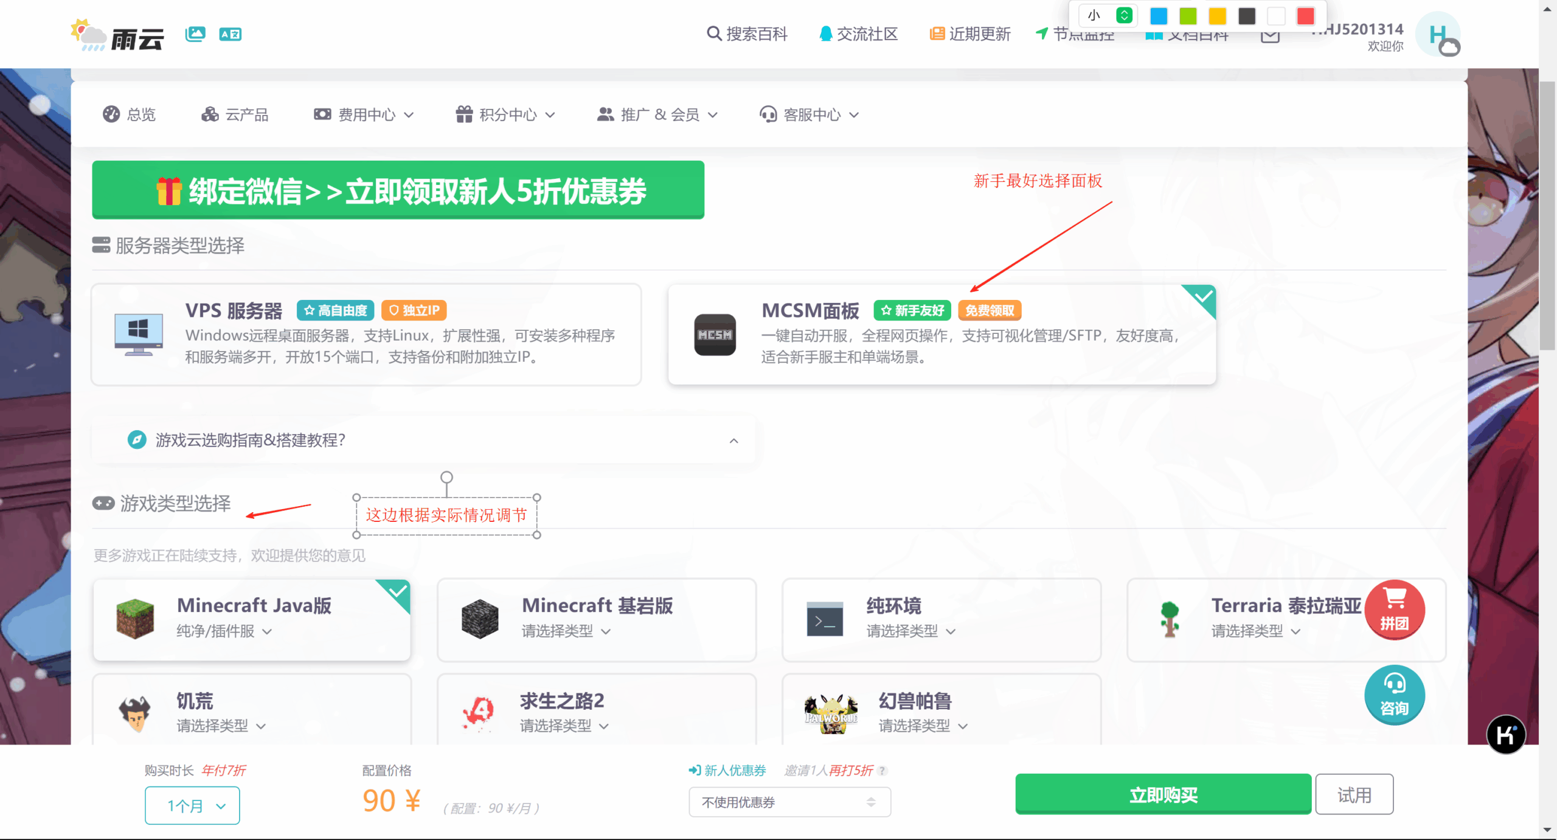The height and width of the screenshot is (840, 1557).
Task: Open the 纯净/插件服 type dropdown
Action: click(224, 631)
